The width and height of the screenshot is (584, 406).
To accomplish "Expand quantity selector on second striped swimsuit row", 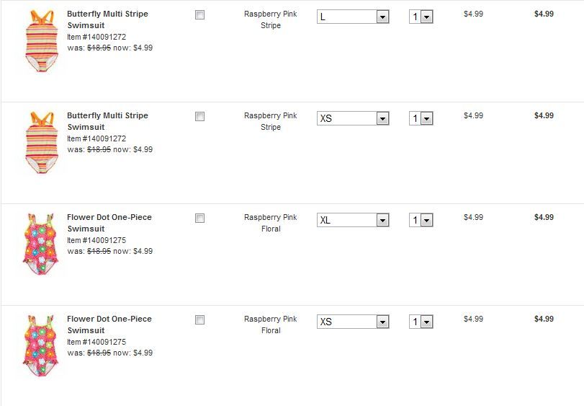I will tap(421, 118).
